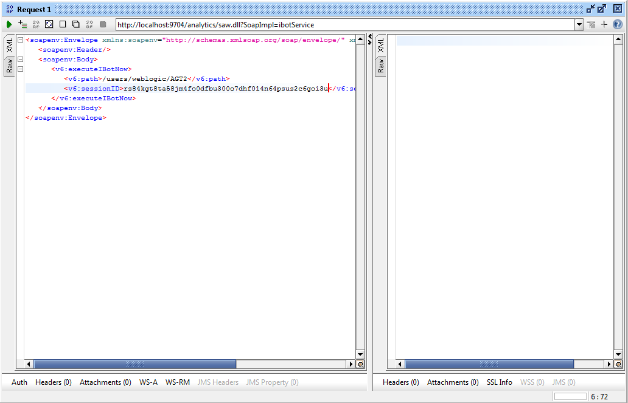Screen dimensions: 628x403
Task: Change editor tab layout icon beside endpoint dropdown
Action: [x=591, y=25]
